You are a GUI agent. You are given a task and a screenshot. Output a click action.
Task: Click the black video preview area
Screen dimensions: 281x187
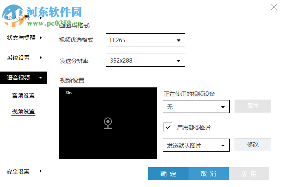point(108,123)
